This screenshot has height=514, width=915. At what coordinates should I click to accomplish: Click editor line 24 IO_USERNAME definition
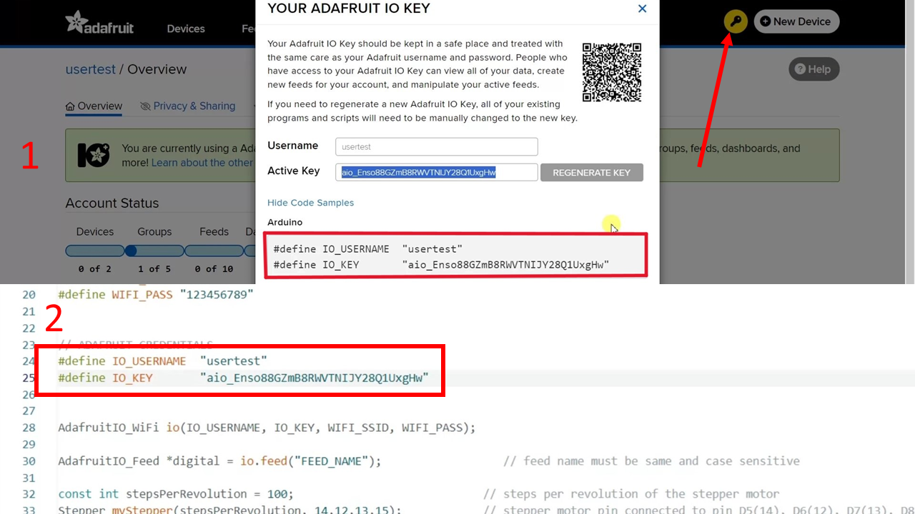click(163, 361)
